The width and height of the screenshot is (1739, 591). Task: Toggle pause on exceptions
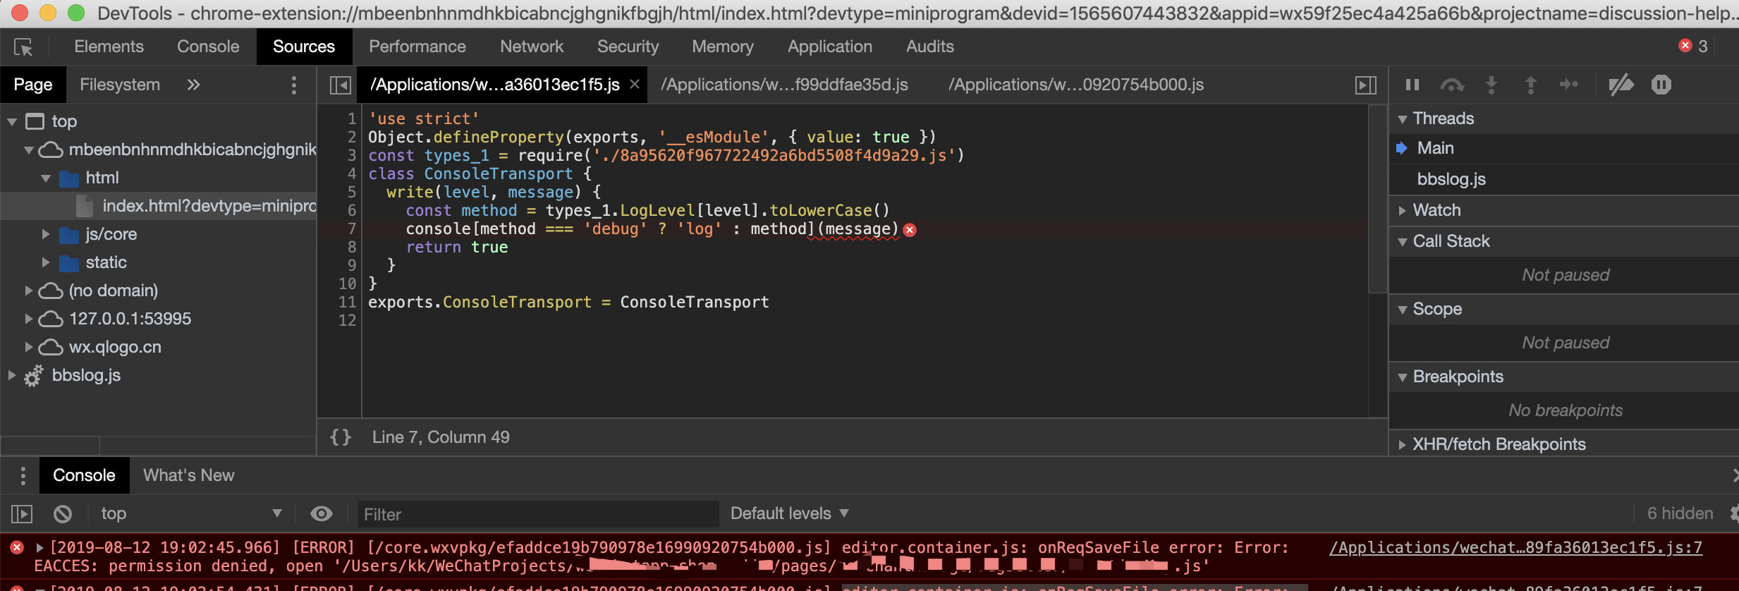(1661, 85)
